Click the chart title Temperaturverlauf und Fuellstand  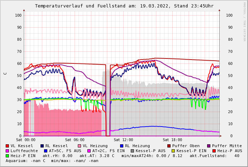pos(124,6)
